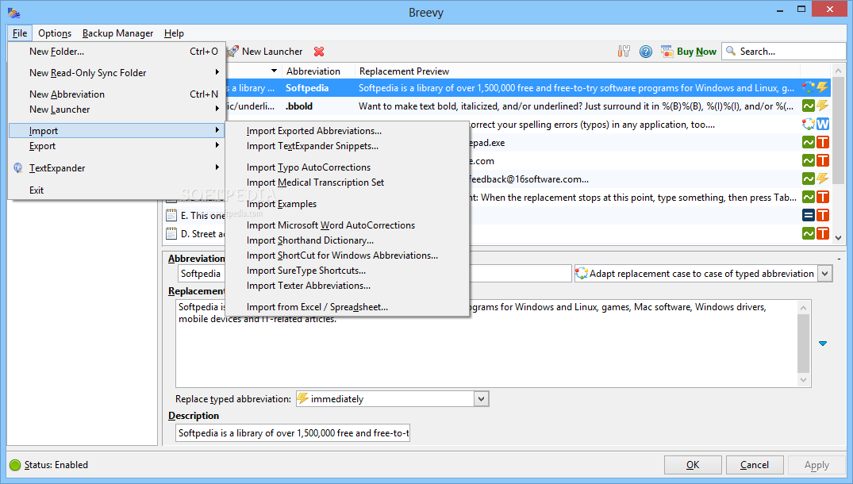Select Import Examples
Screen dimensions: 853x484
pyautogui.click(x=347, y=204)
